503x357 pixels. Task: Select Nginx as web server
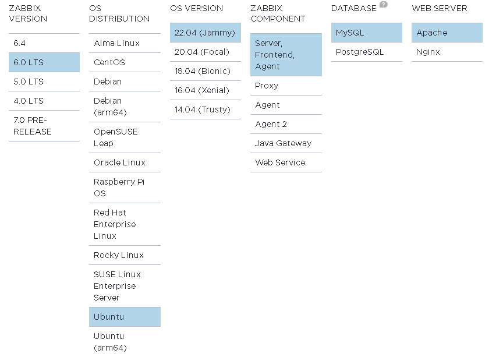coord(447,52)
